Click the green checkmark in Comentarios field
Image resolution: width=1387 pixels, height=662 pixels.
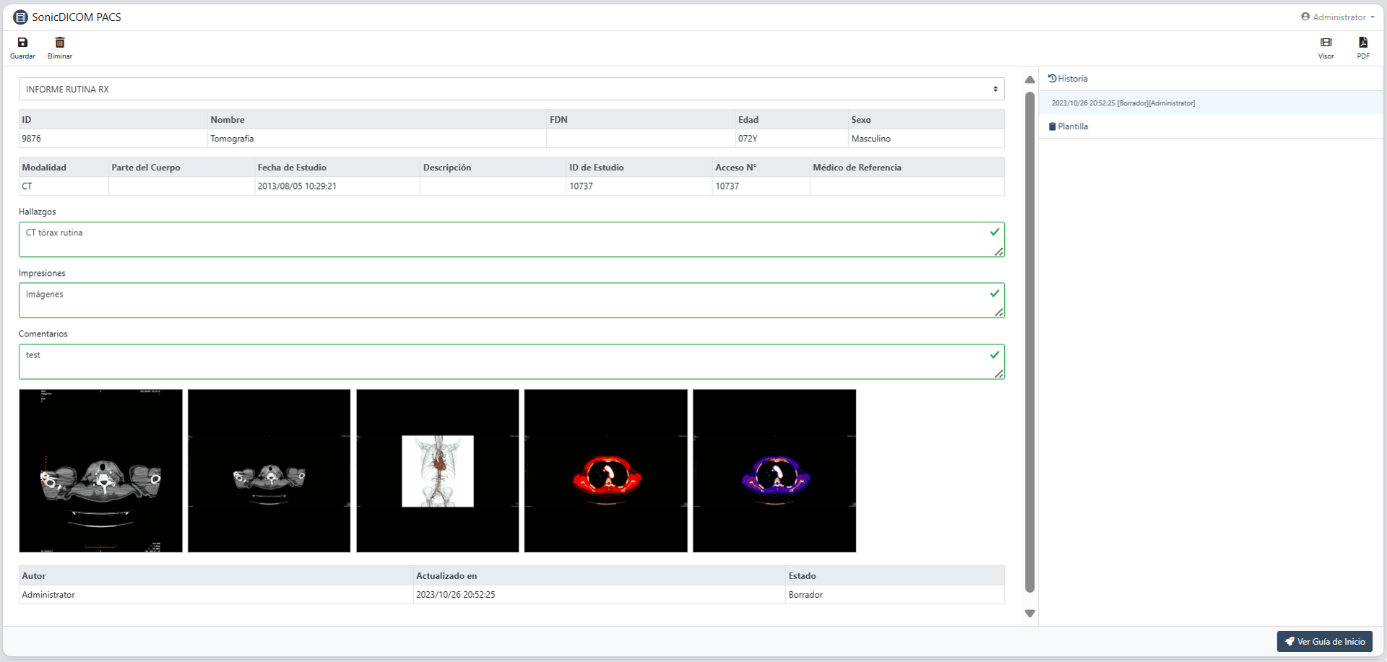pyautogui.click(x=995, y=354)
